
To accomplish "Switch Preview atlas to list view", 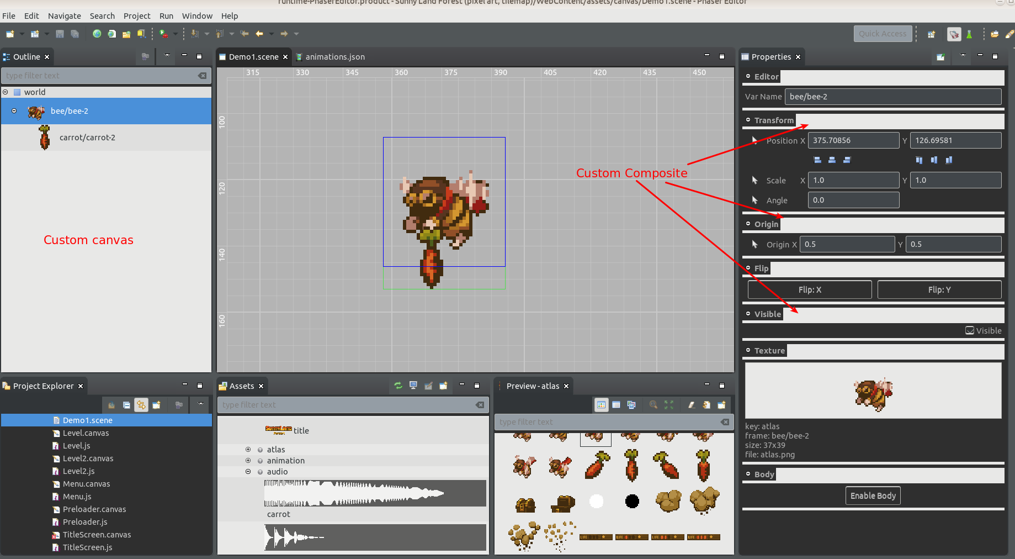I will [x=616, y=405].
